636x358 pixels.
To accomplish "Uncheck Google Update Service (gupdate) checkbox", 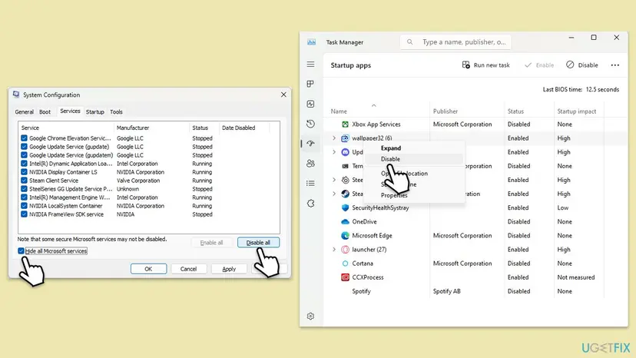I will click(24, 147).
